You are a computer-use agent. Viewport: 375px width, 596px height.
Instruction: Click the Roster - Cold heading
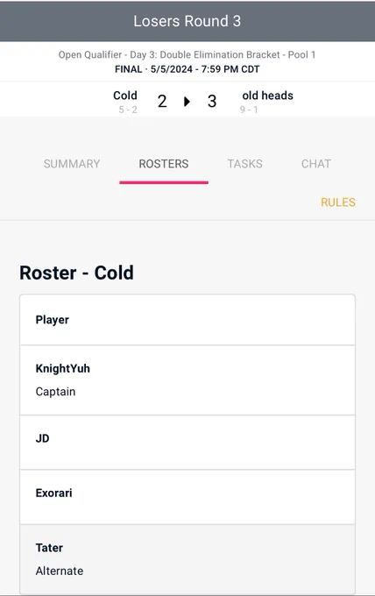(x=76, y=273)
